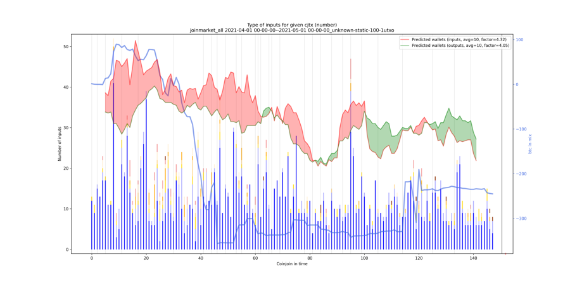Click the 'Coinjoin in time' x-axis label
Viewport: 570px width, 285px height.
point(291,263)
